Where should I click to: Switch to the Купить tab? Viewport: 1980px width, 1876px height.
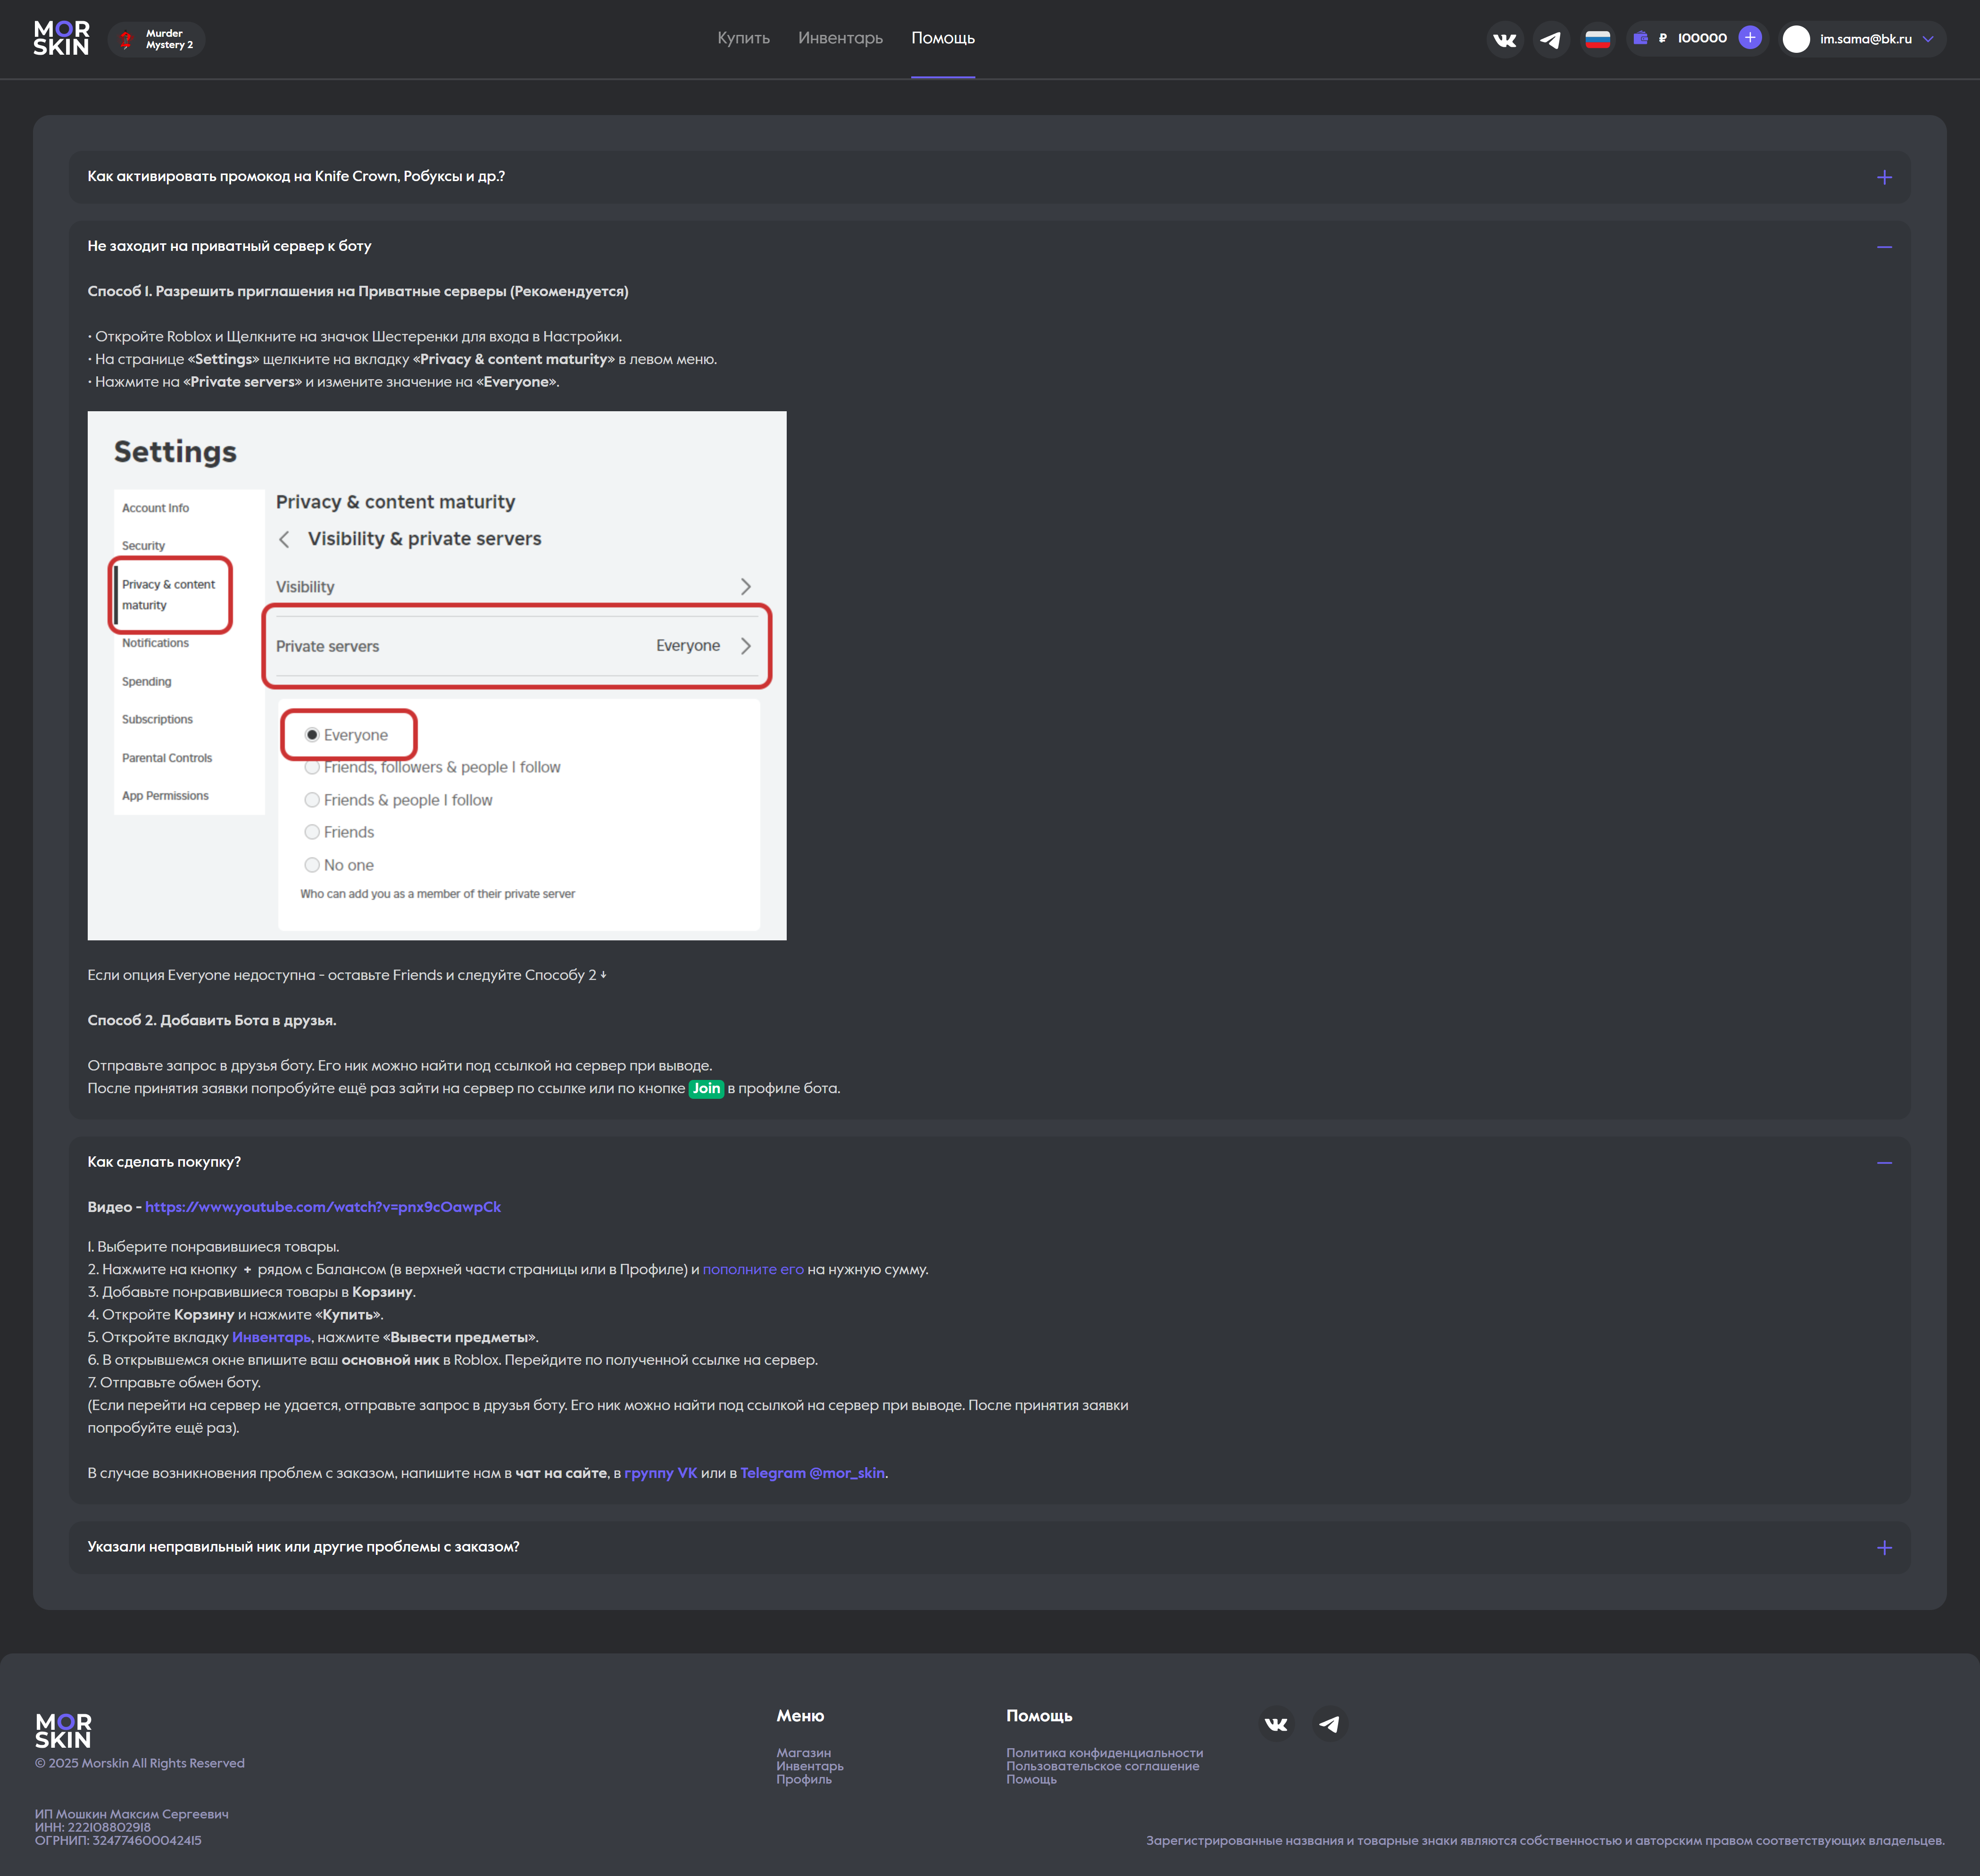[743, 38]
